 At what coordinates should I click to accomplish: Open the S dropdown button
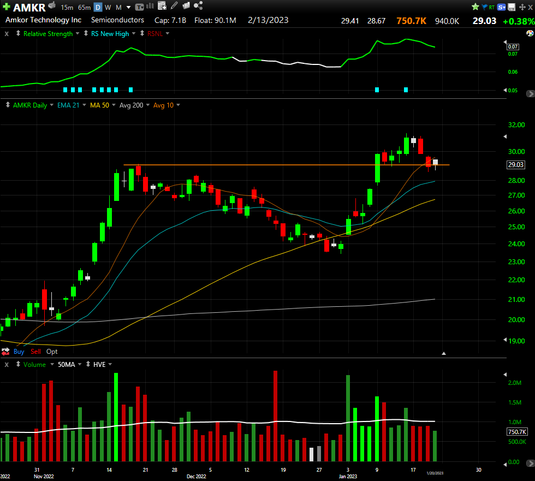coord(501,7)
